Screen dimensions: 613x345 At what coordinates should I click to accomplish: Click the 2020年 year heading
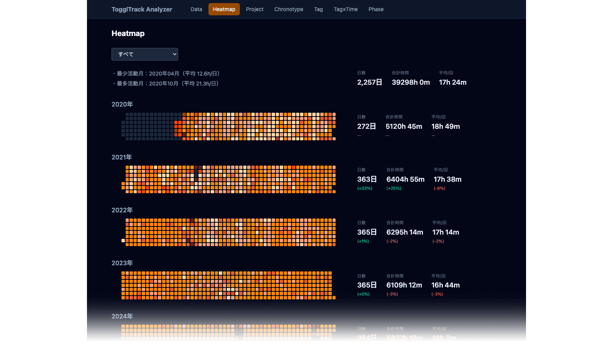(x=122, y=104)
